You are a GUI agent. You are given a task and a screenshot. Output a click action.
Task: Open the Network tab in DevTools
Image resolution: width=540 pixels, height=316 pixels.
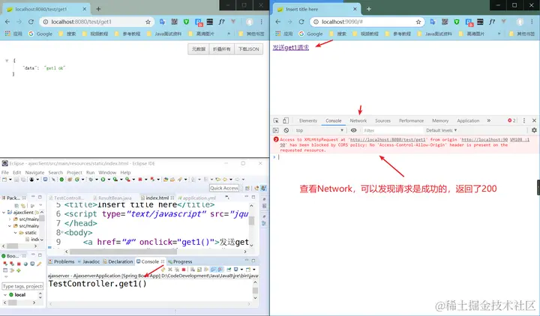(358, 121)
